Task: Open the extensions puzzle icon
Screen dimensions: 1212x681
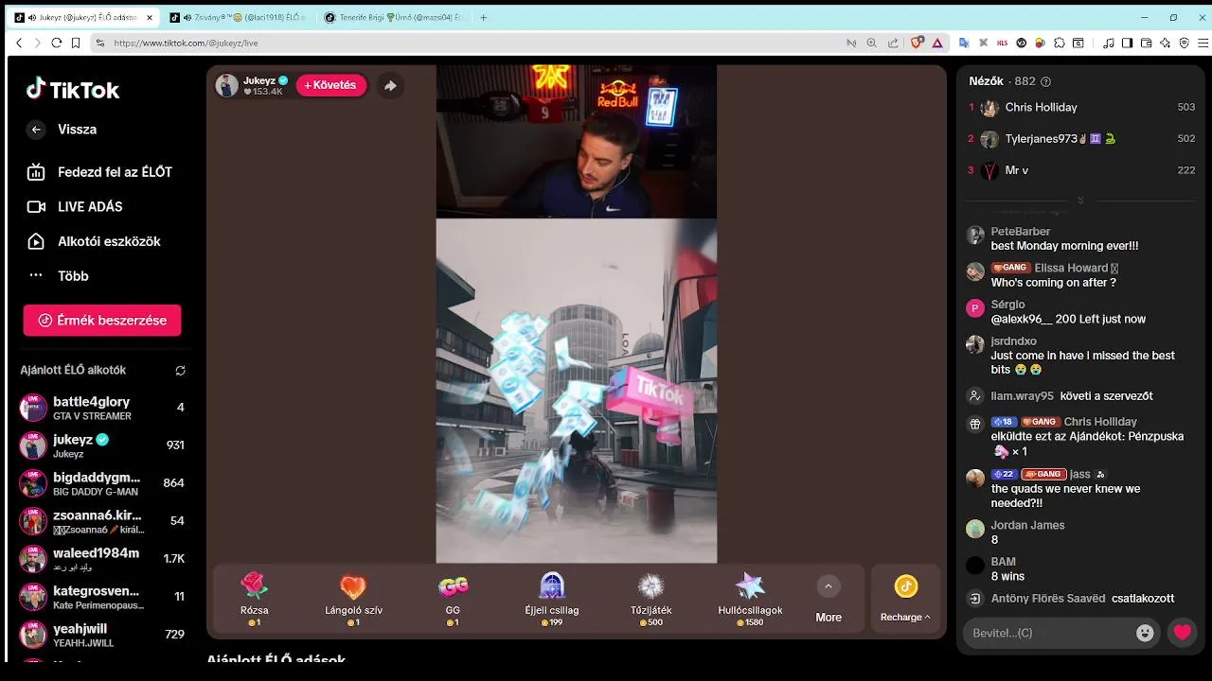Action: click(1060, 43)
